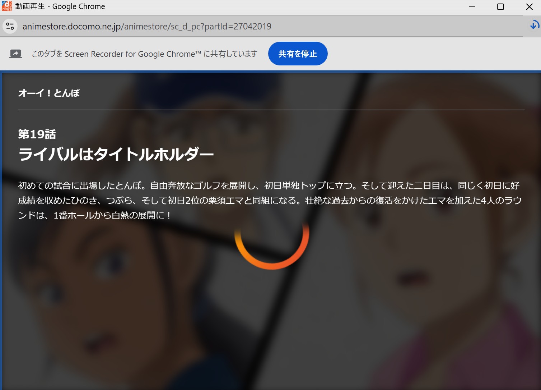The height and width of the screenshot is (390, 541).
Task: Close the 動画再生 Chrome window
Action: [x=529, y=7]
